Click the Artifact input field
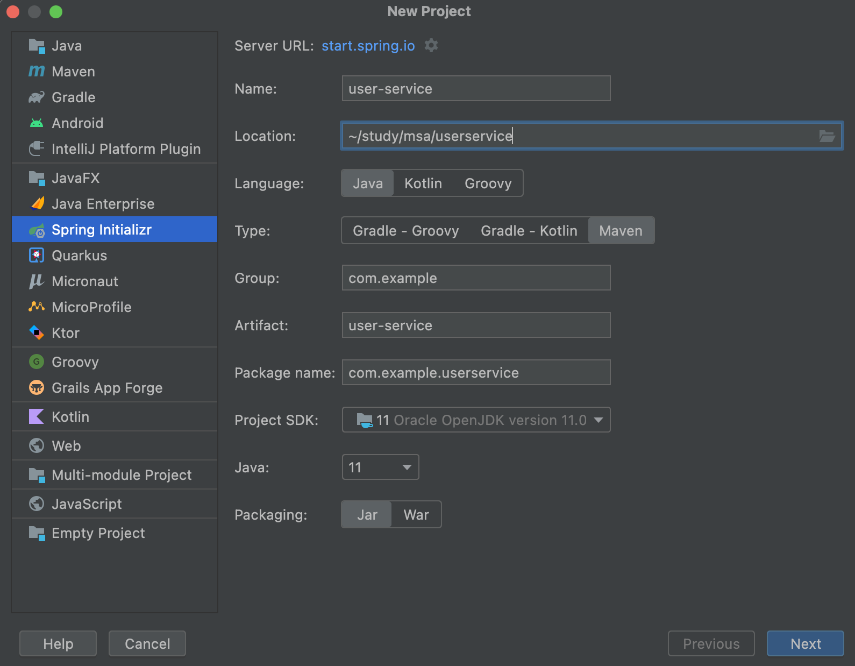The width and height of the screenshot is (855, 666). [476, 325]
